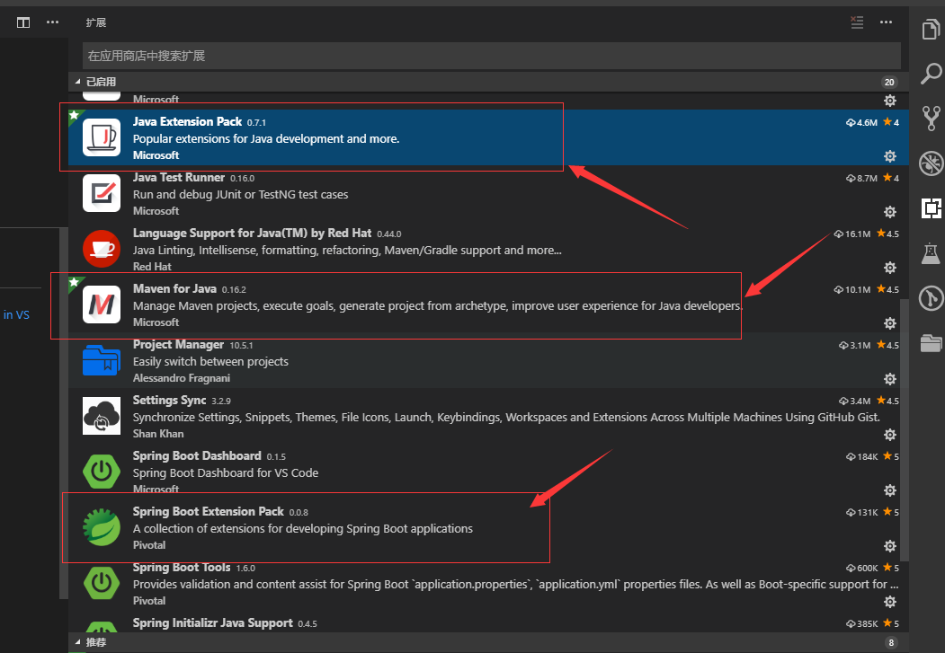Open the Extensions panel more actions ellipsis
945x653 pixels.
[887, 22]
